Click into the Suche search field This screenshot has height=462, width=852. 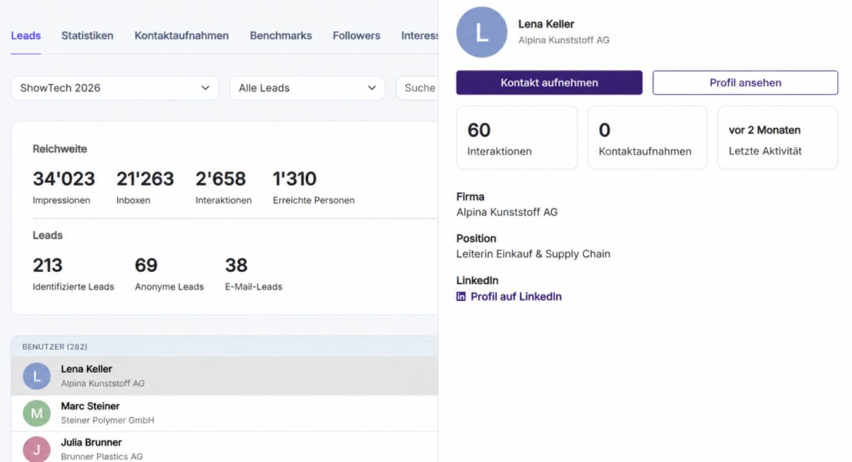[x=417, y=88]
